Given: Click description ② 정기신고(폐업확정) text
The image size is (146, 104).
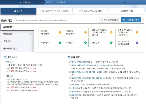Looking at the screenshot, I should [96, 65].
